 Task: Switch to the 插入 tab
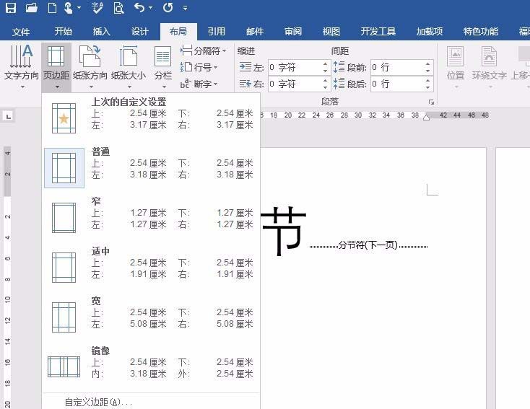coord(101,32)
